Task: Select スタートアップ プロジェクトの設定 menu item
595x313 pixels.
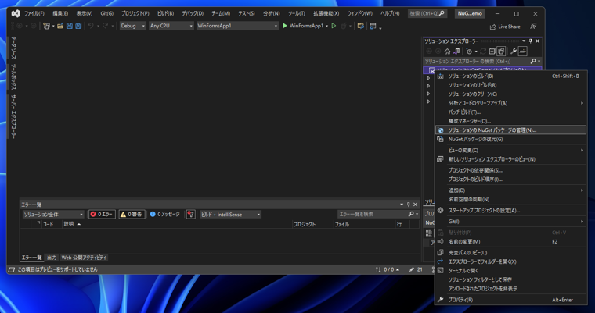Action: (x=510, y=211)
